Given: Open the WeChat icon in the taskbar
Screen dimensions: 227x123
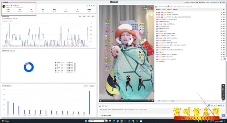Looking at the screenshot, I should [x=133, y=121].
